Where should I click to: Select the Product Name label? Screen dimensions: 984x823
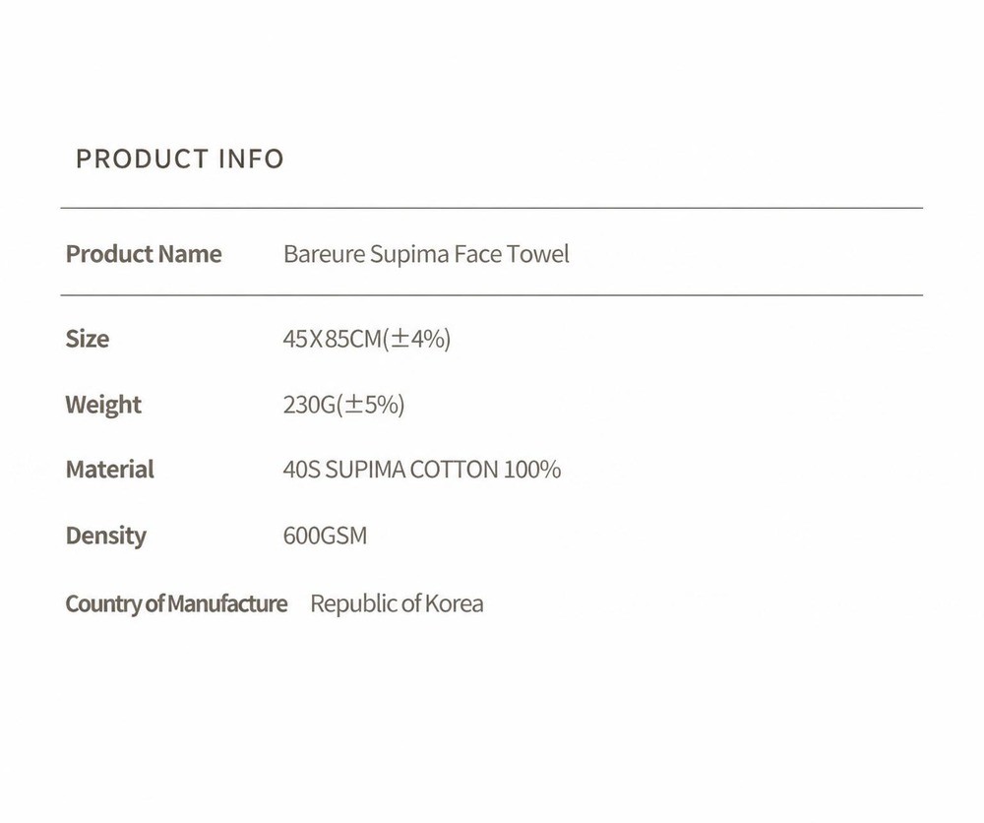click(x=144, y=254)
